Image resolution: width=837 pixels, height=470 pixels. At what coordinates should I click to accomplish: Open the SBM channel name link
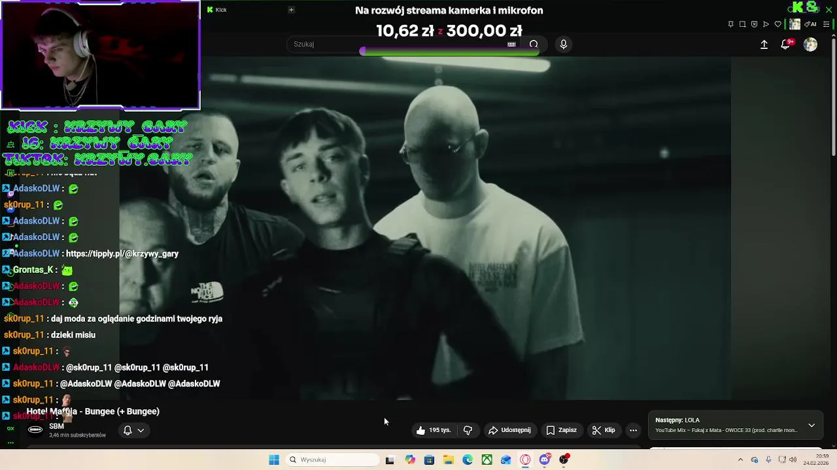(x=56, y=426)
